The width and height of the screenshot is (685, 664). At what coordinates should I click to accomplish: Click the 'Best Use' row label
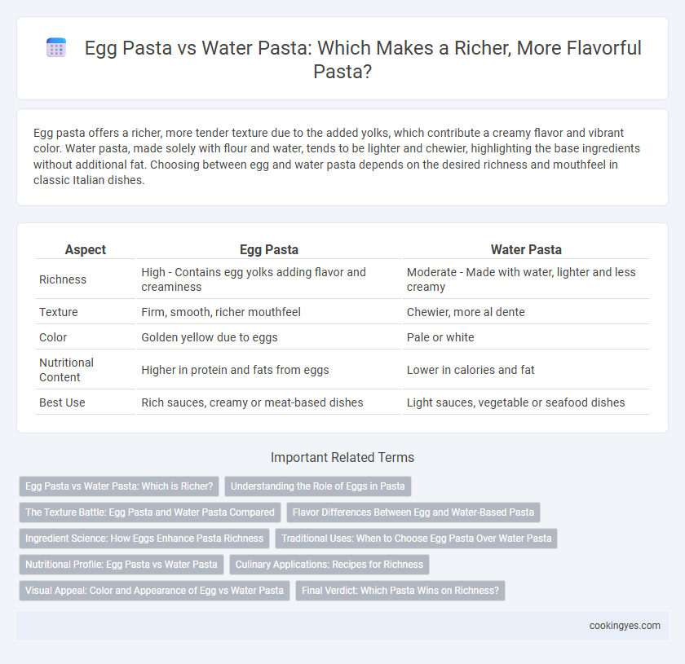click(x=62, y=402)
